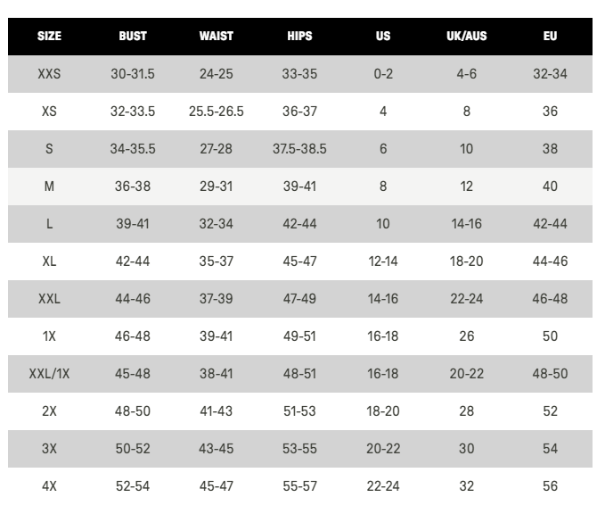Click the US column header
Screen dimensions: 605x514
click(x=383, y=37)
